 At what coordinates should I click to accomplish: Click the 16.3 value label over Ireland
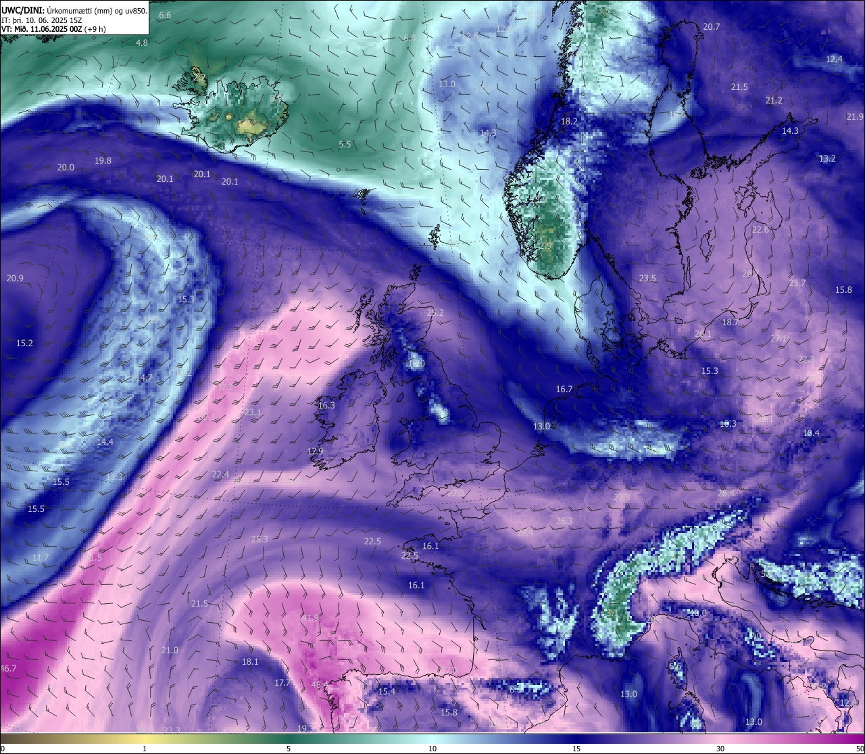pyautogui.click(x=326, y=405)
